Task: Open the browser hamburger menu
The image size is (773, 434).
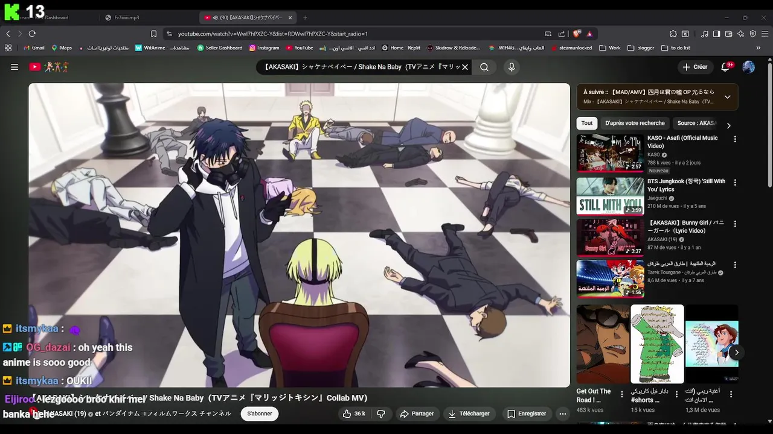Action: [x=765, y=34]
